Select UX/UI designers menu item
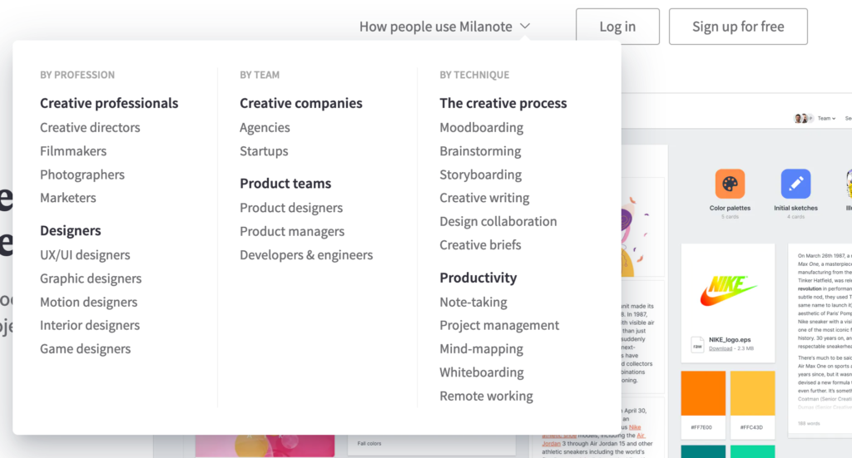The width and height of the screenshot is (852, 458). tap(86, 255)
